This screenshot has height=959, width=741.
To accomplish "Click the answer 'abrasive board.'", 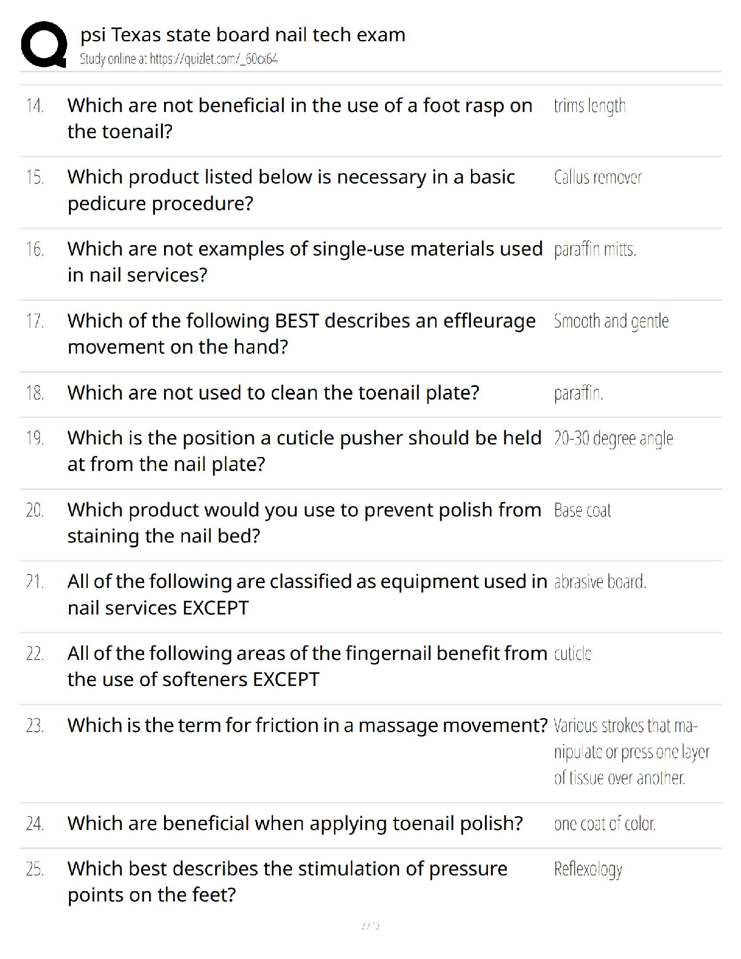I will pos(599,582).
